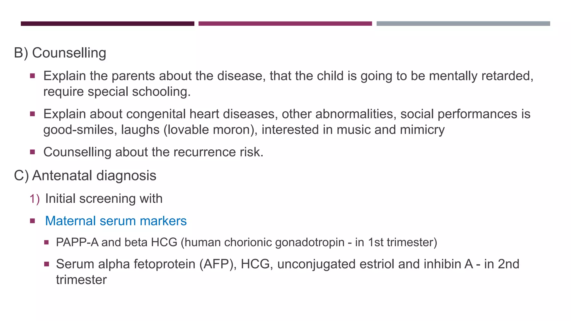Click the dark purple header bar
The width and height of the screenshot is (571, 321).
107,24
